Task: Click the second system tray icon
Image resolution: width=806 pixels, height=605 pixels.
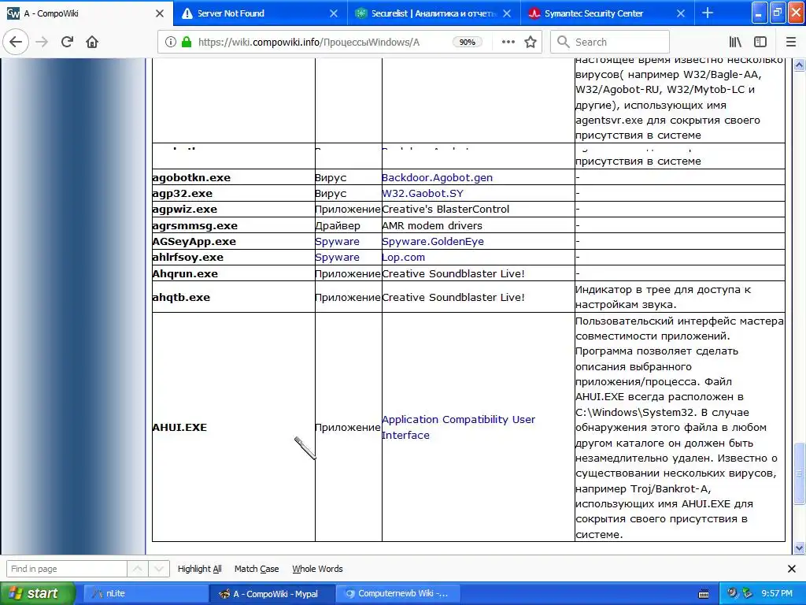Action: 748,593
